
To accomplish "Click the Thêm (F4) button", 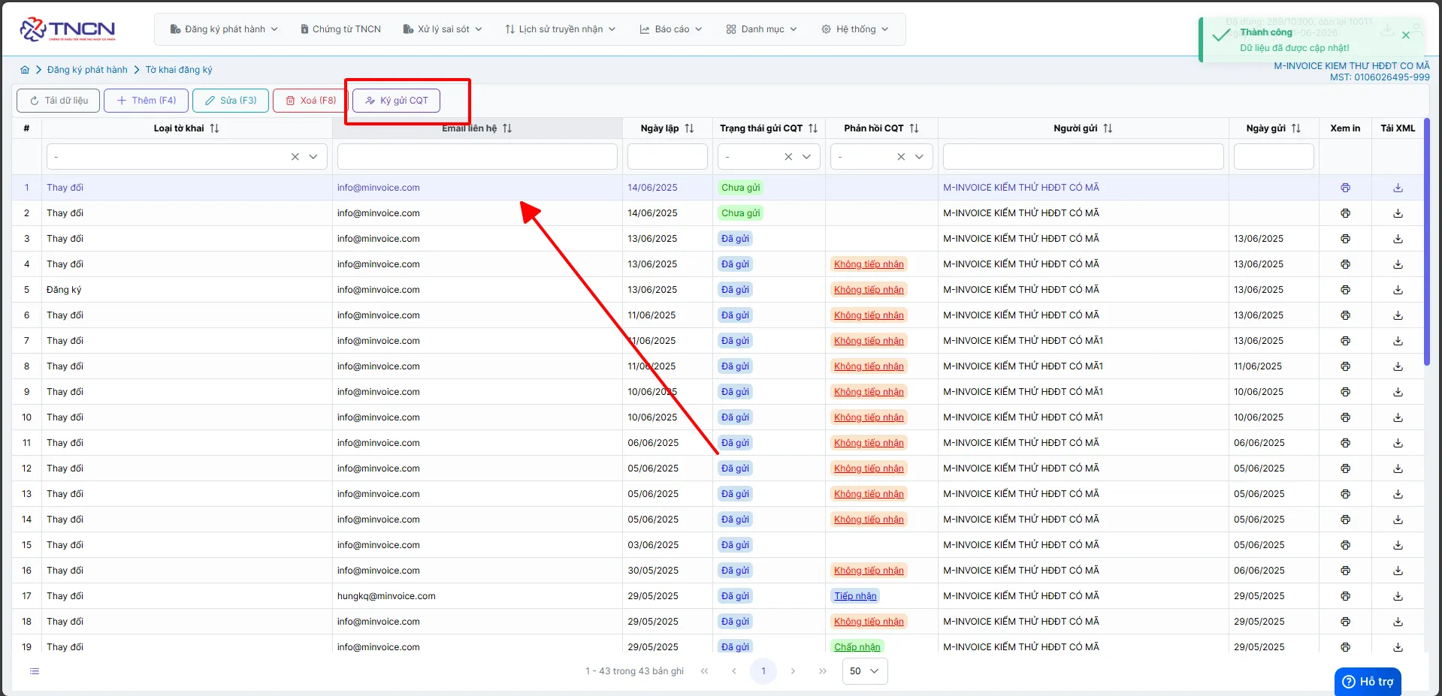I will tap(146, 101).
